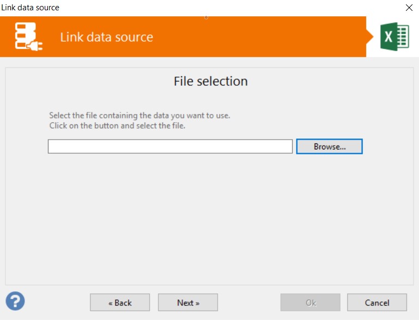This screenshot has width=419, height=320.
Task: Click the white Link data source banner title
Action: (107, 37)
